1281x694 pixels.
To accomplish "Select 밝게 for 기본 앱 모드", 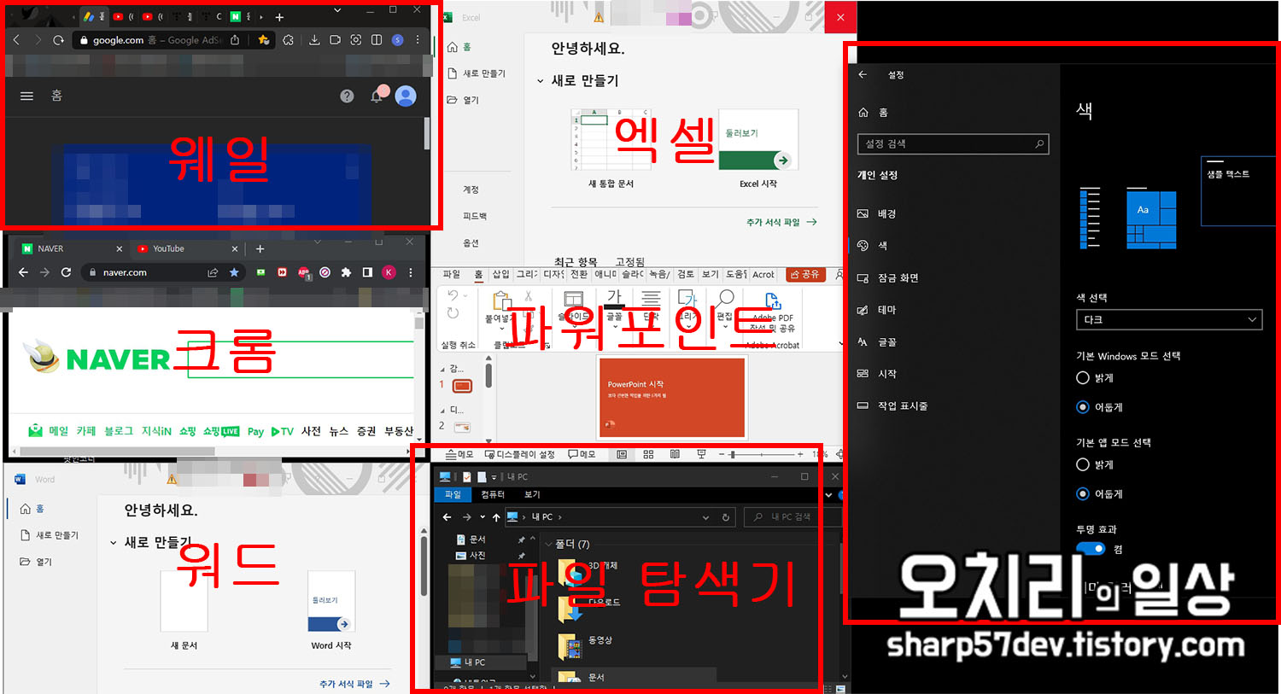I will coord(1083,464).
